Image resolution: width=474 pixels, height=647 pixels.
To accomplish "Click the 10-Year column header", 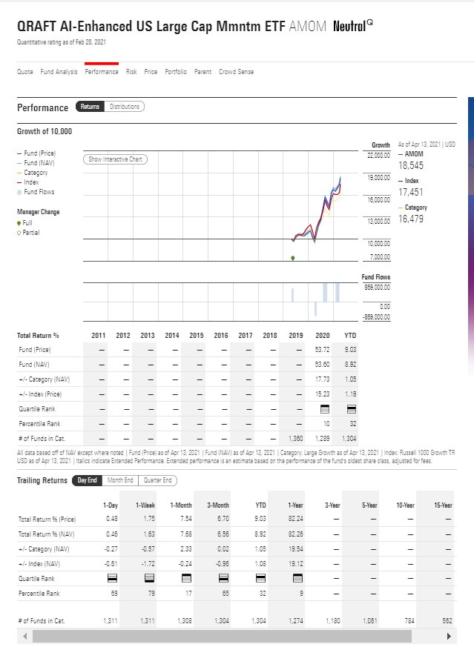I will [406, 505].
